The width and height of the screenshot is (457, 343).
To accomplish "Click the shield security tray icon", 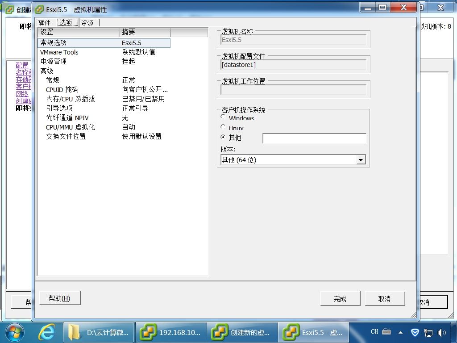I will pyautogui.click(x=415, y=332).
